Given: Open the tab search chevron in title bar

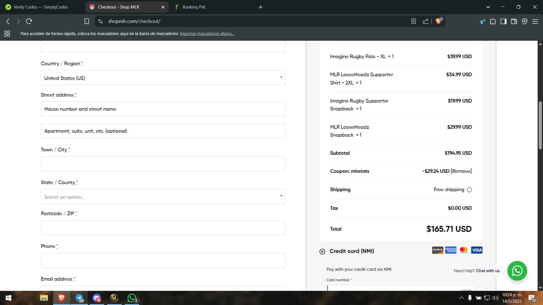Looking at the screenshot, I should tap(488, 7).
